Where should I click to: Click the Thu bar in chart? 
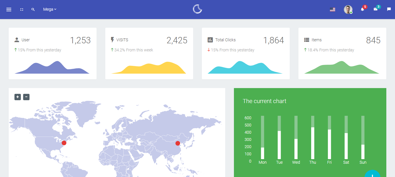[x=313, y=143]
